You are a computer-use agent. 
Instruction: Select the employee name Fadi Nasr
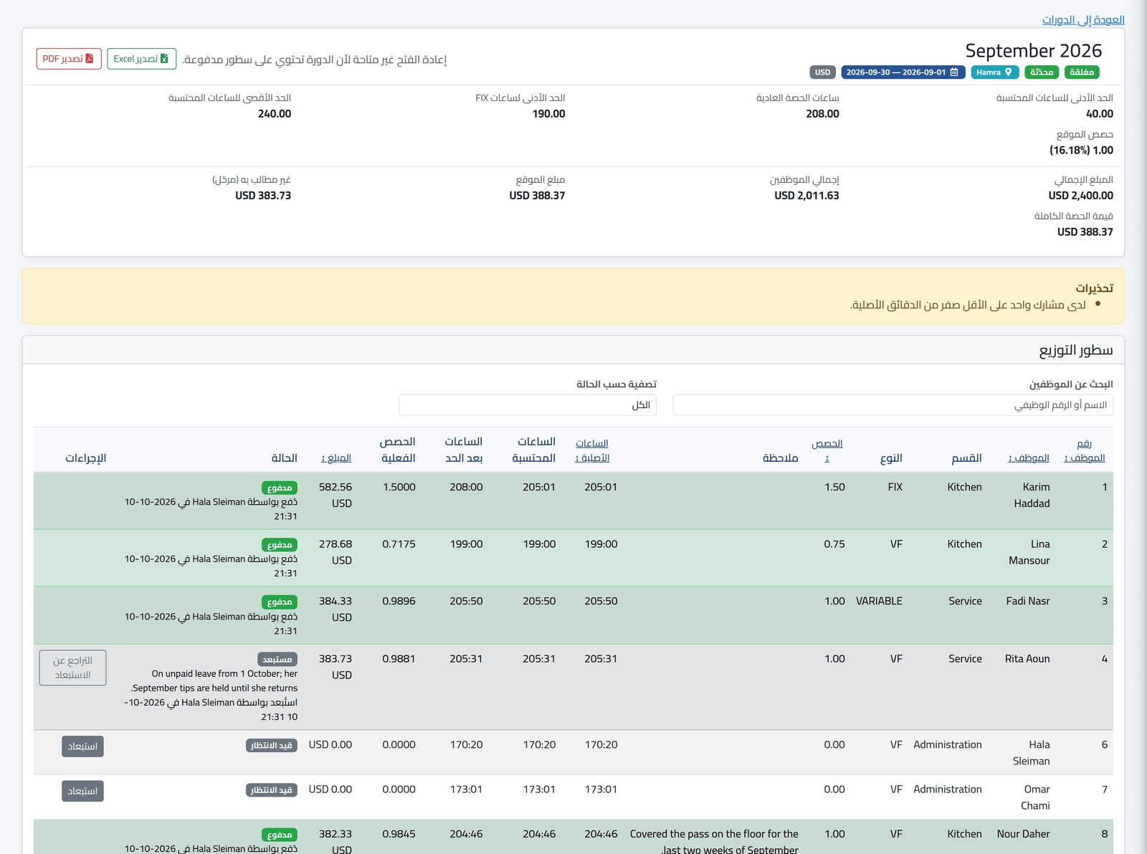click(1028, 601)
